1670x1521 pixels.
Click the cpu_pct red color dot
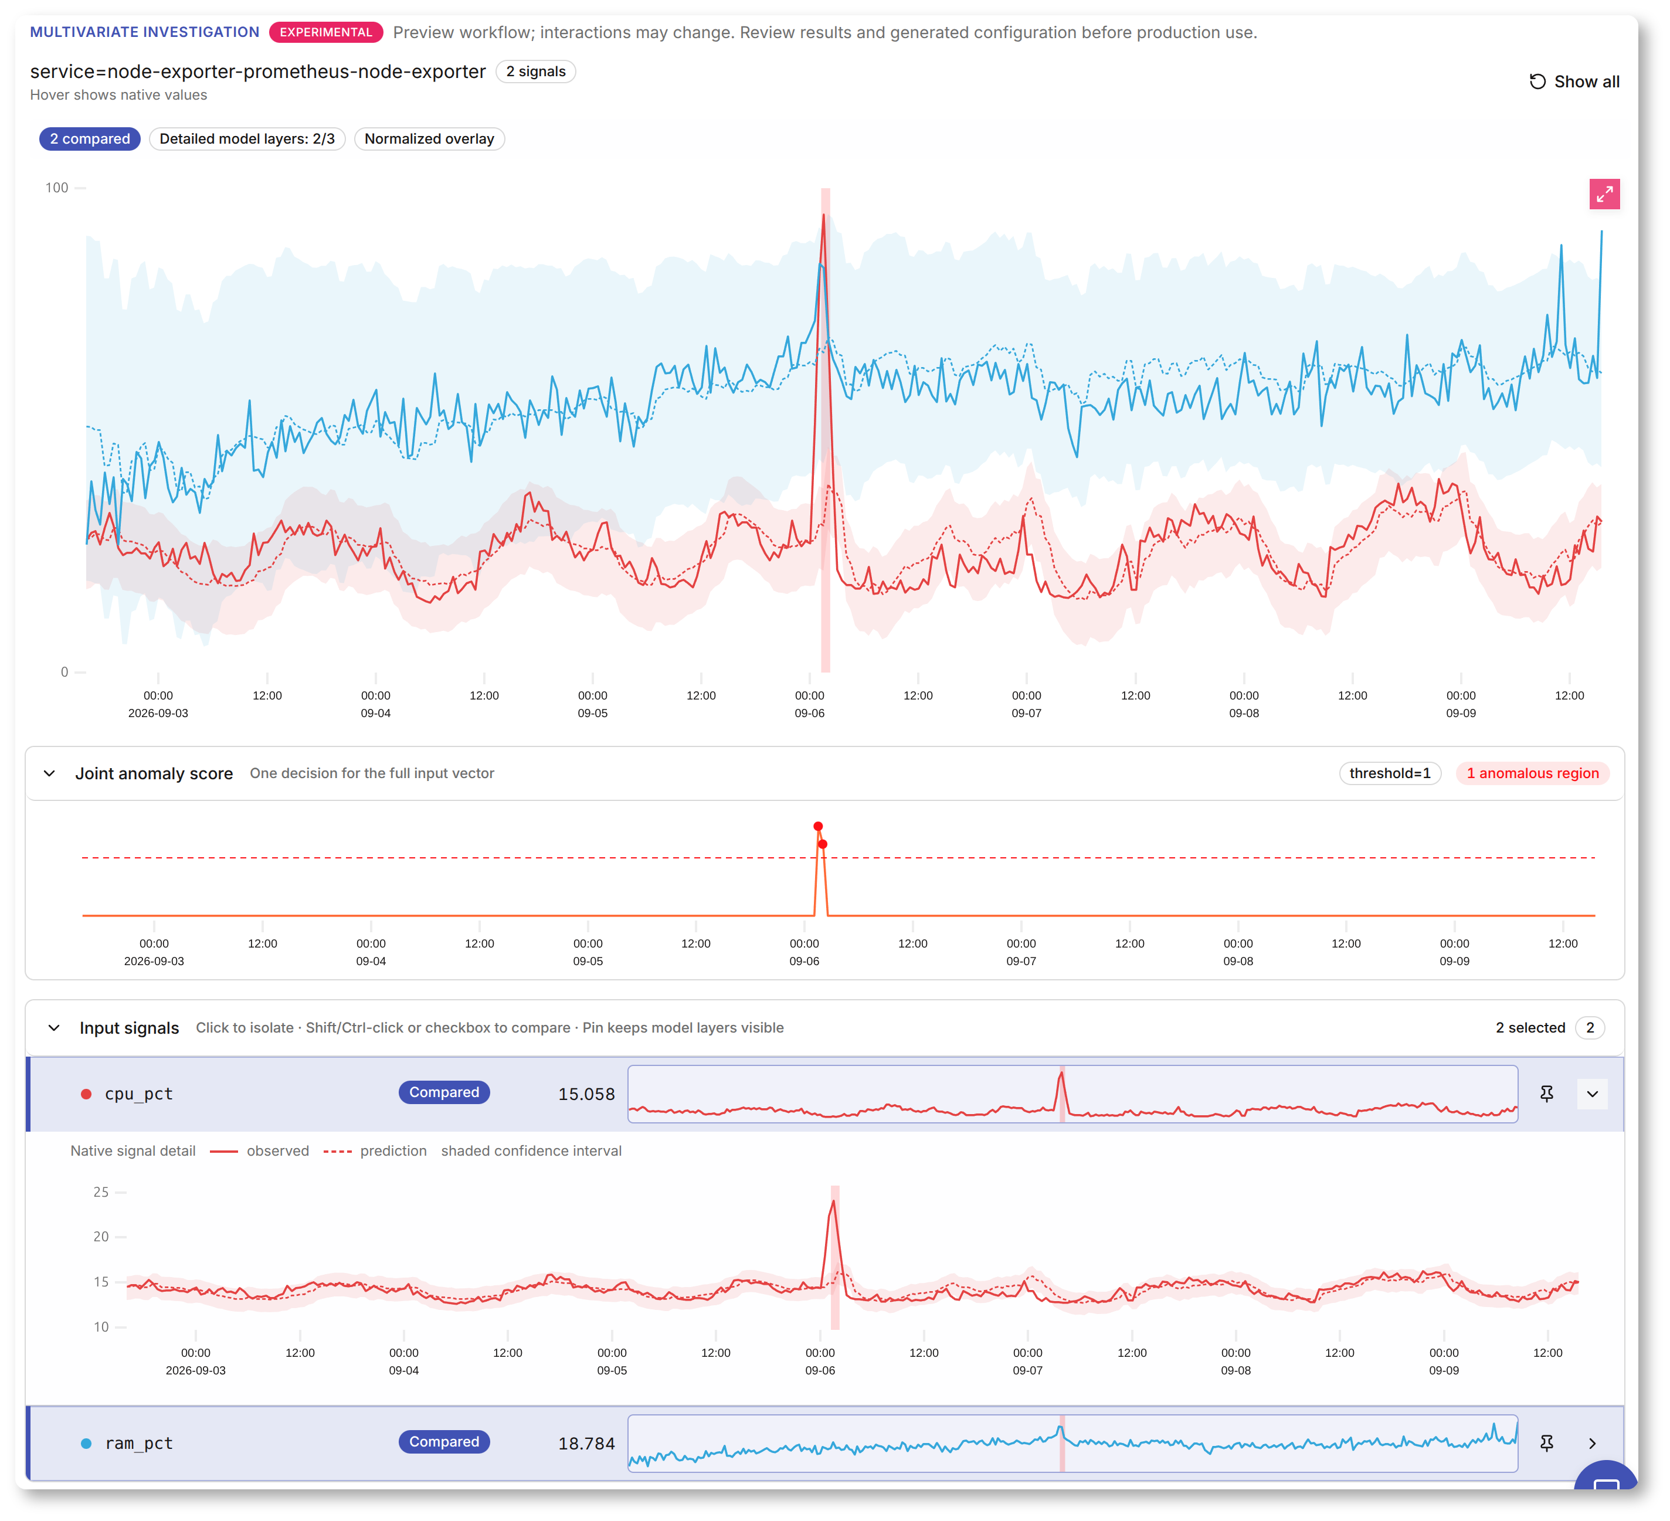click(x=86, y=1094)
